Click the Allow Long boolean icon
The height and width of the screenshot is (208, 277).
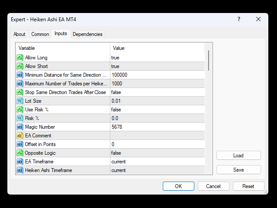pos(20,58)
